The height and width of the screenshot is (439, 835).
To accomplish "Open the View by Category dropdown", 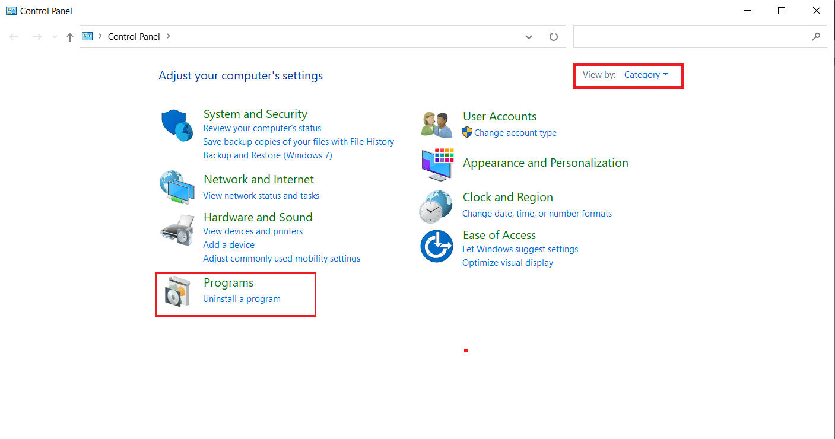I will (x=646, y=75).
